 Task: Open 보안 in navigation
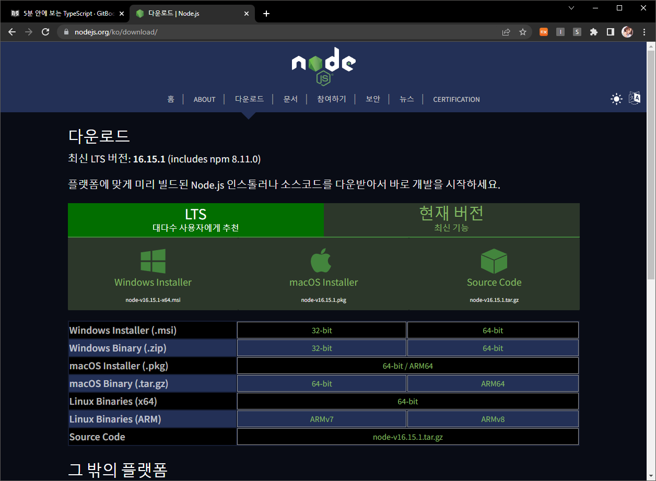pyautogui.click(x=373, y=99)
